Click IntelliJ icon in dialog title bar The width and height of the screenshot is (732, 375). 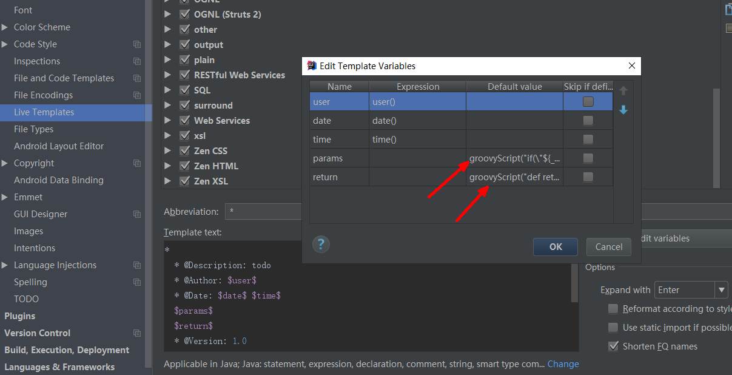(312, 66)
